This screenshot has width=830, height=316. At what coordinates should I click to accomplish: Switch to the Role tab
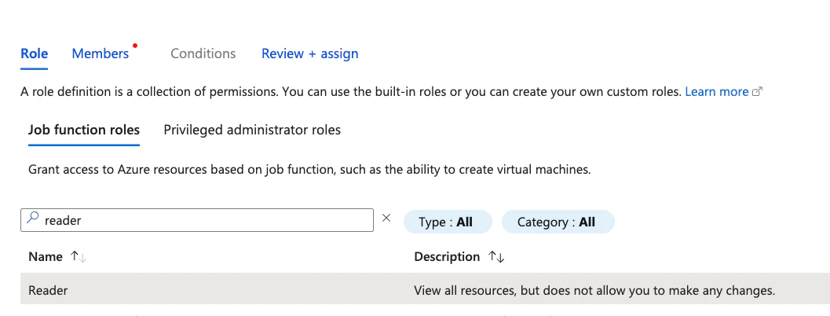point(34,53)
